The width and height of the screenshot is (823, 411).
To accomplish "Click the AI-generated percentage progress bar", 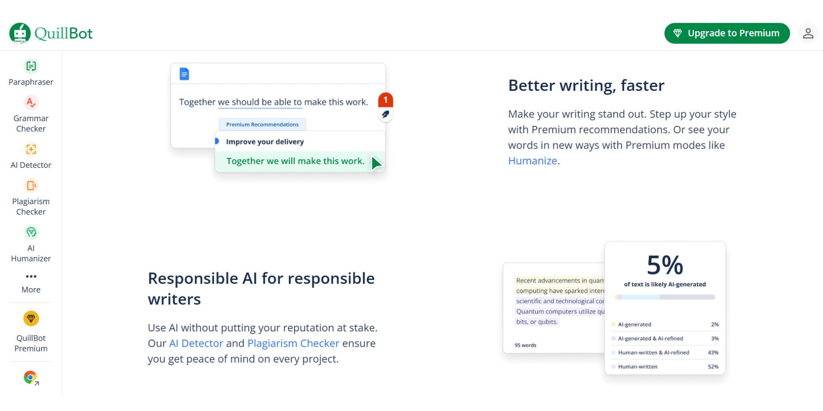I will coord(664,297).
